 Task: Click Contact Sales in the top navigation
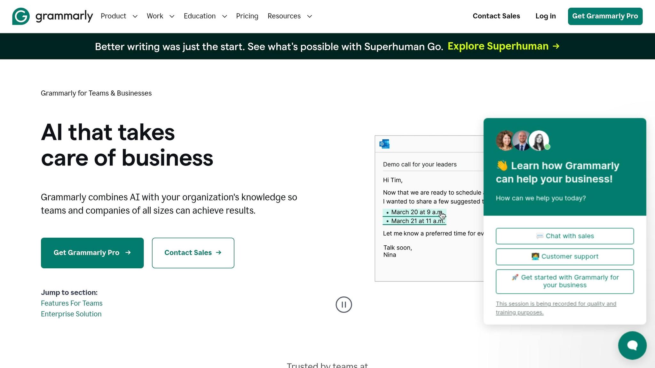click(496, 16)
